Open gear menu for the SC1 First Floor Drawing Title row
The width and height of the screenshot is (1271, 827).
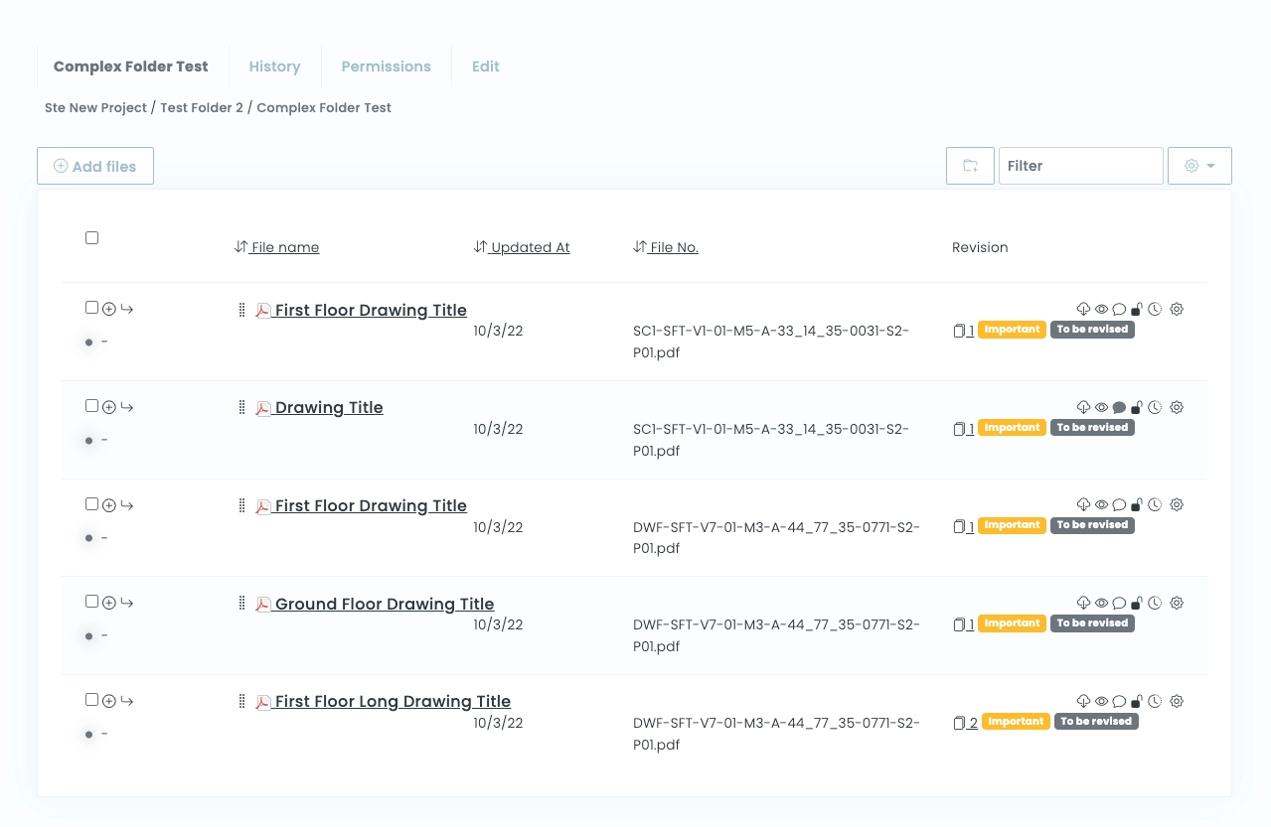[1177, 309]
